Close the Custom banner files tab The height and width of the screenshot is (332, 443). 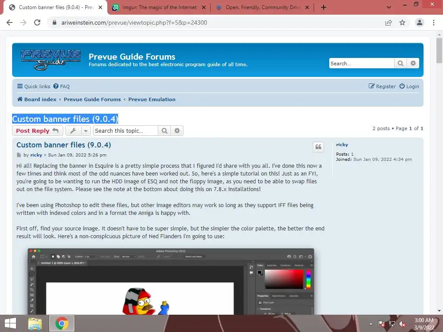click(x=100, y=8)
